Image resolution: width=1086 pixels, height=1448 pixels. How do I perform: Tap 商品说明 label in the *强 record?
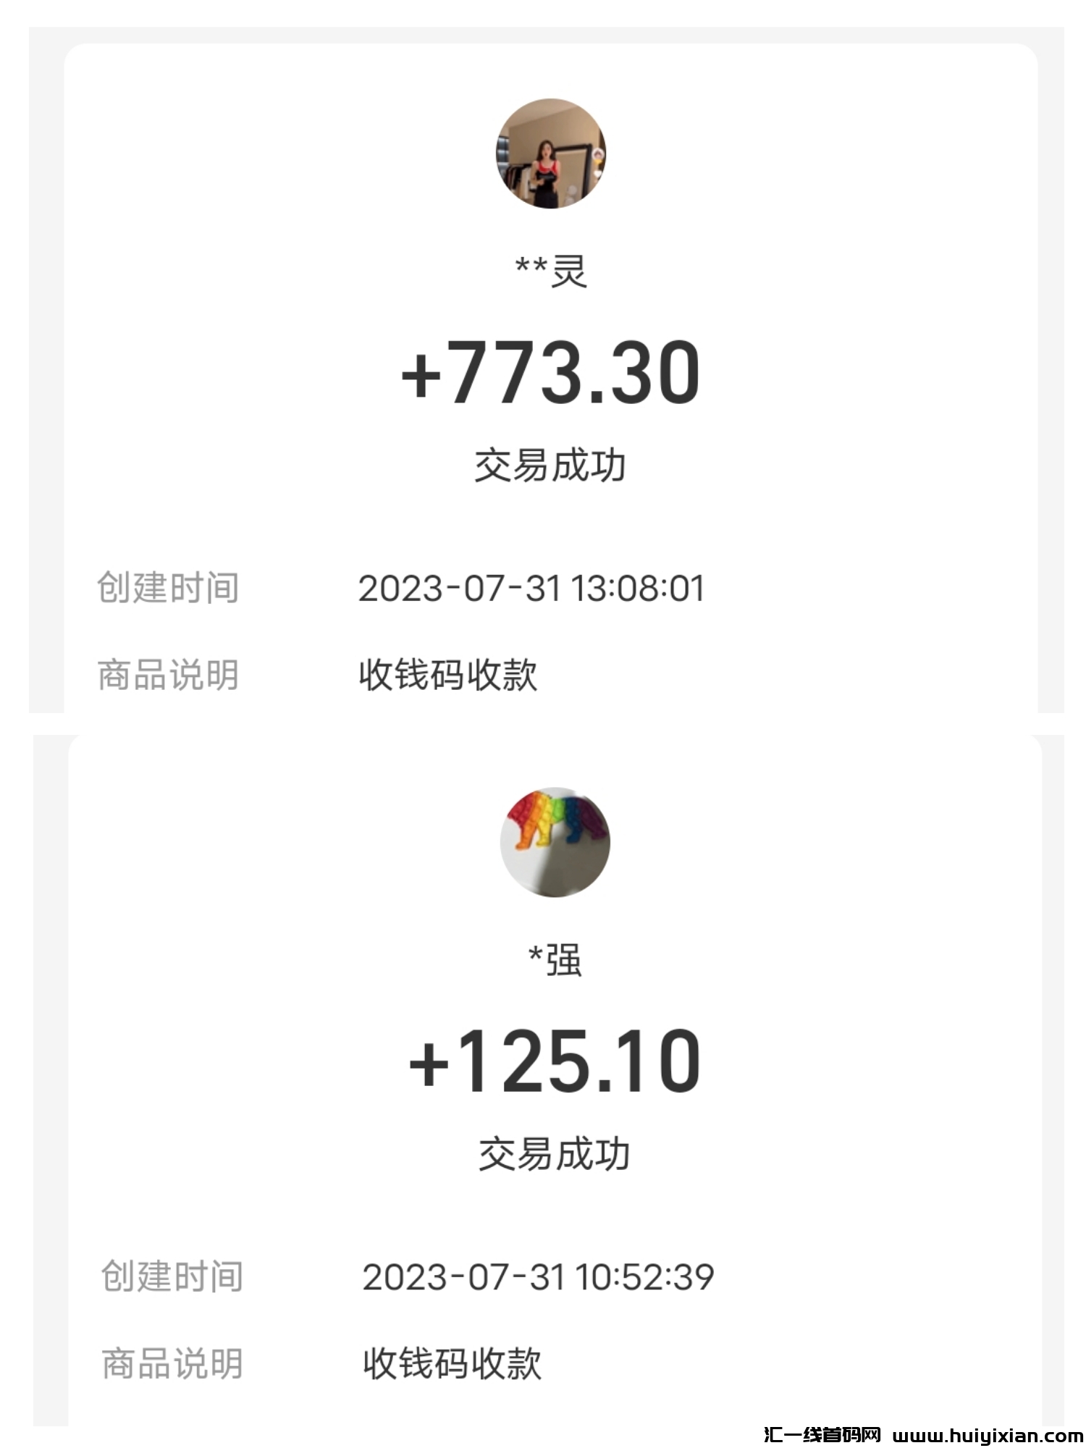[x=172, y=1363]
